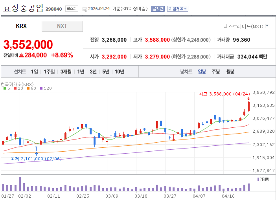Image resolution: width=276 pixels, height=200 pixels.
Task: Click the previous close value 3,268,000
Action: coord(114,40)
